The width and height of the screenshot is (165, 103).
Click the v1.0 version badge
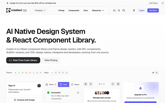click(25, 10)
